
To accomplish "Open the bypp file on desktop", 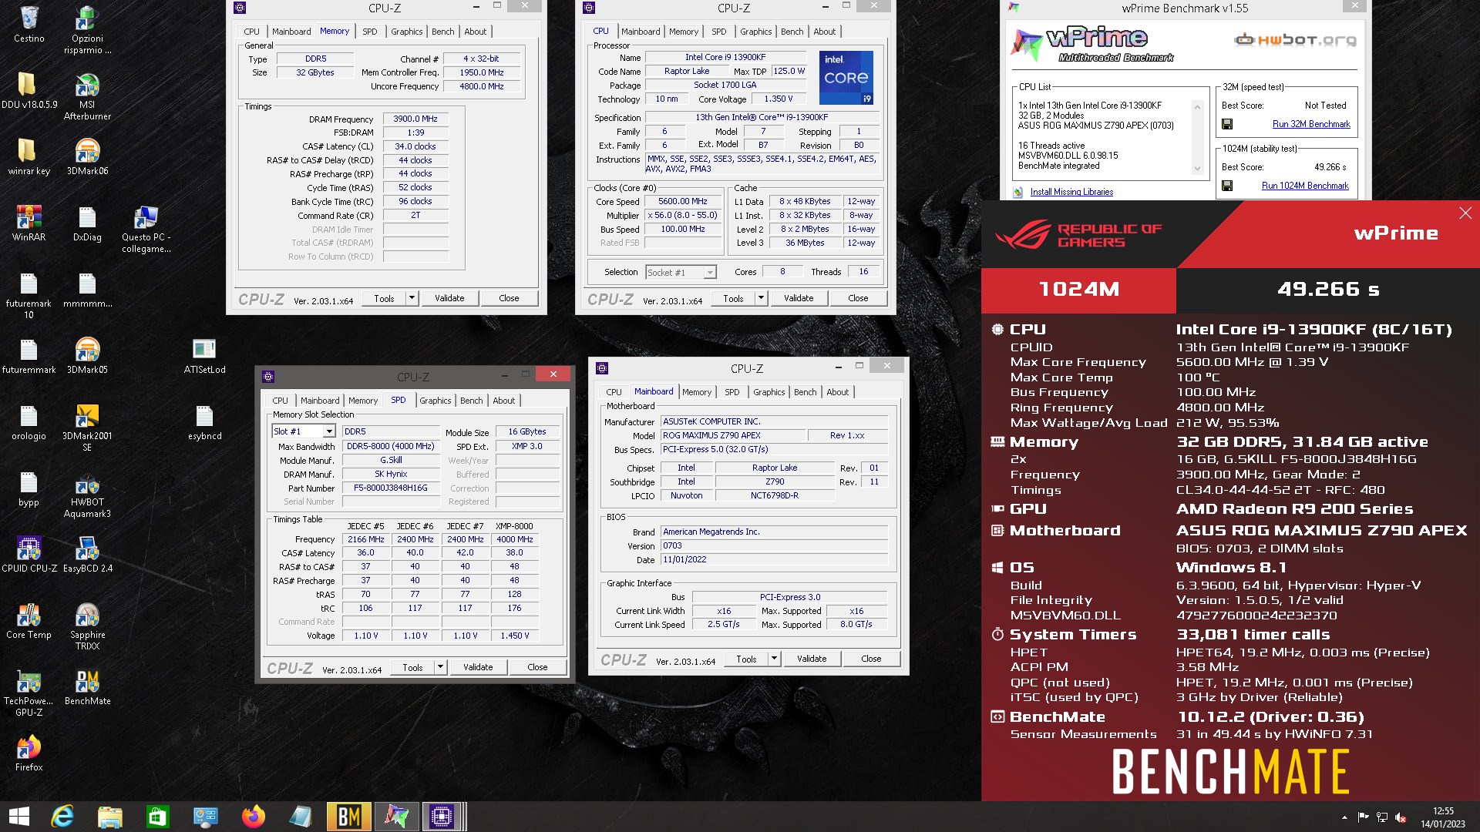I will (x=29, y=488).
